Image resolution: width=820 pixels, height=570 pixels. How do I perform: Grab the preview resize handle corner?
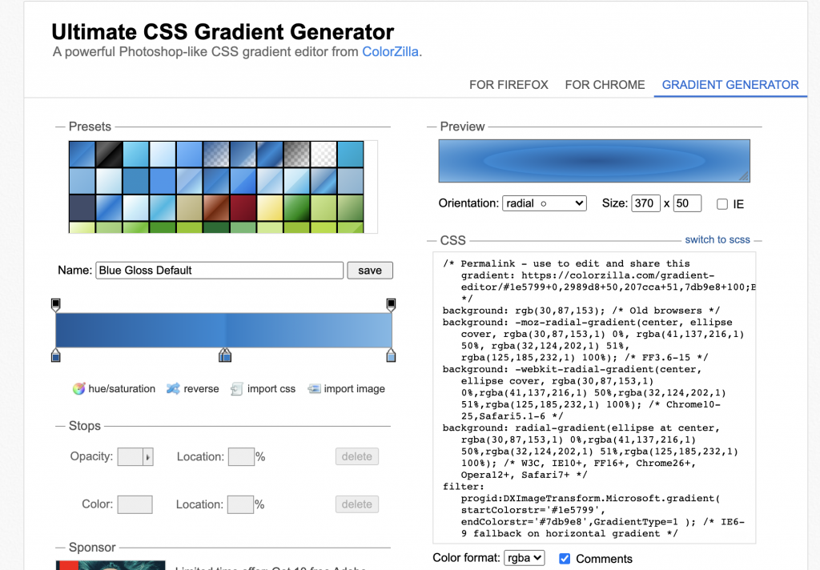744,177
